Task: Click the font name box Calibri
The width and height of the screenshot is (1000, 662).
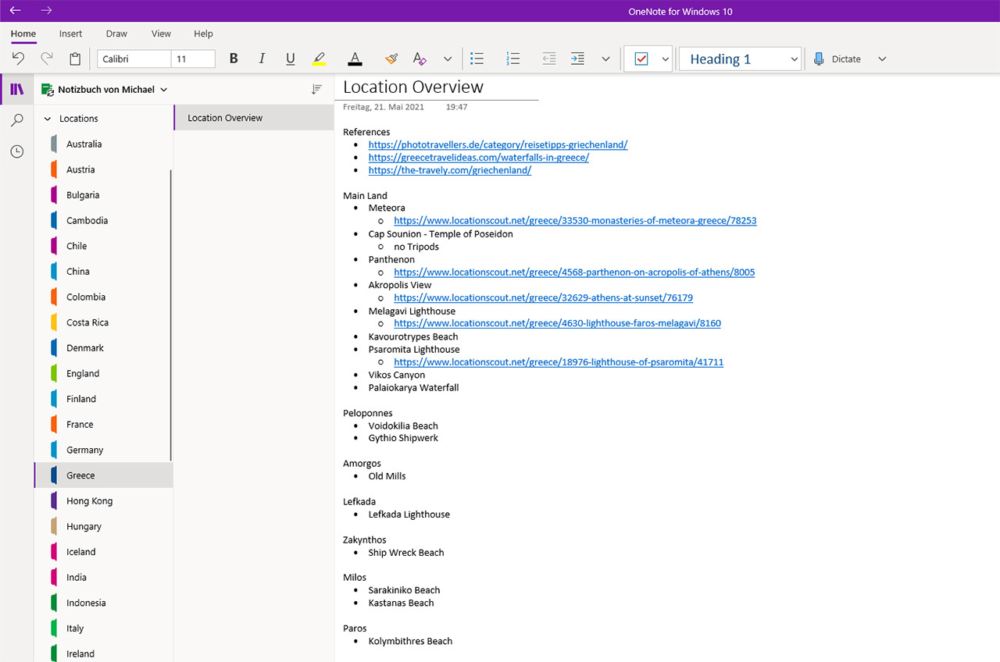Action: tap(134, 59)
